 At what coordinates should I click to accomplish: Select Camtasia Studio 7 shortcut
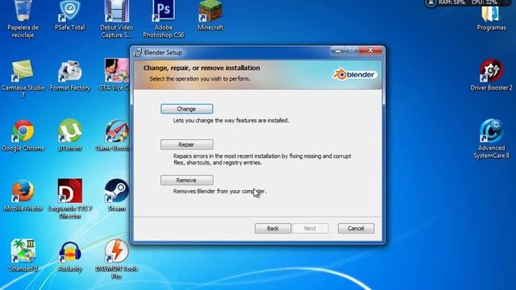click(x=23, y=79)
